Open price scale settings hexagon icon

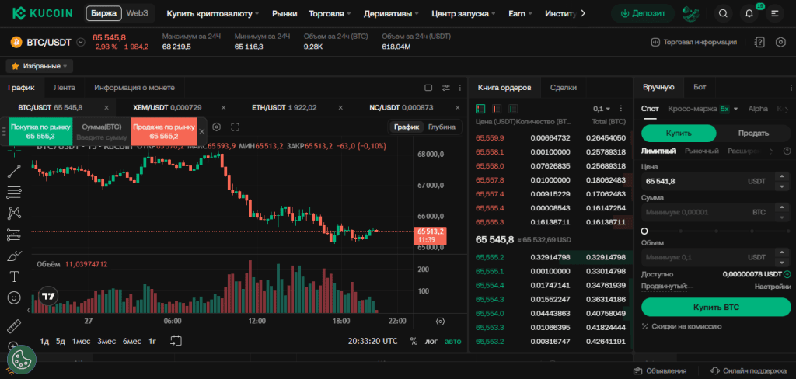(x=440, y=322)
